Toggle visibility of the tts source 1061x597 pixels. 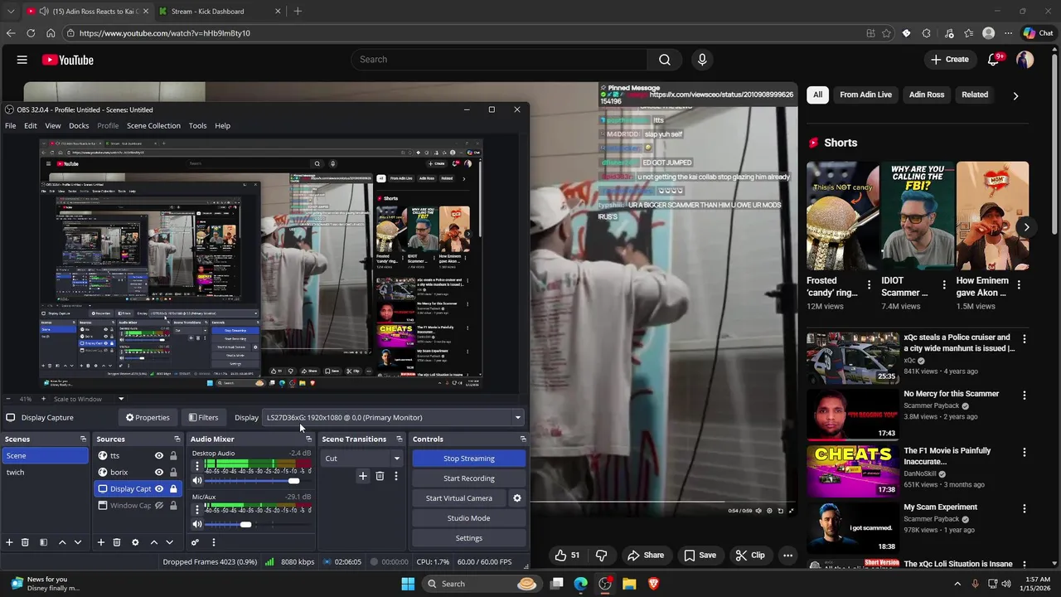(159, 455)
